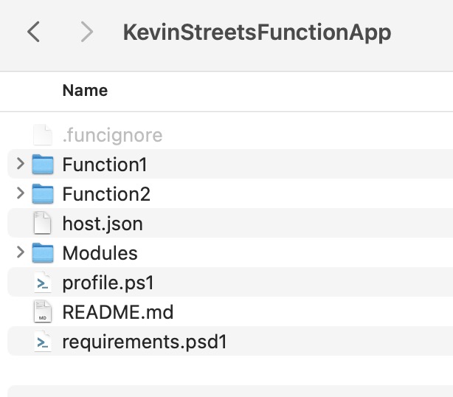Click the requirements.psd1 PowerShell file icon
The height and width of the screenshot is (397, 453).
tap(44, 342)
